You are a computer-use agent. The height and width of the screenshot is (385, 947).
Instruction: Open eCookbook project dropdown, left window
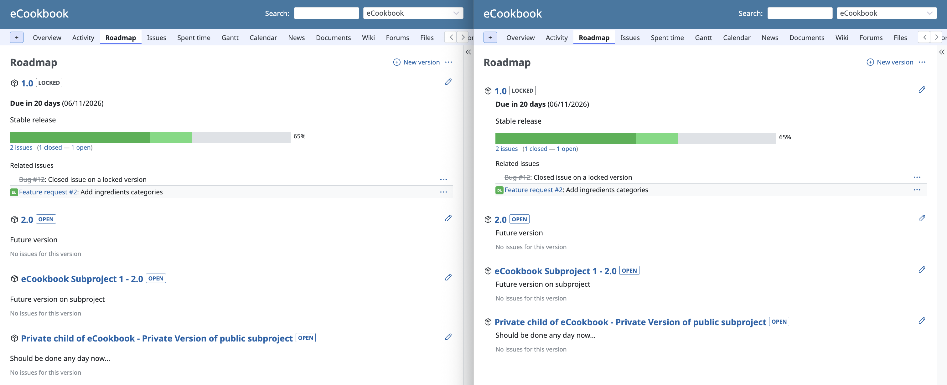413,13
